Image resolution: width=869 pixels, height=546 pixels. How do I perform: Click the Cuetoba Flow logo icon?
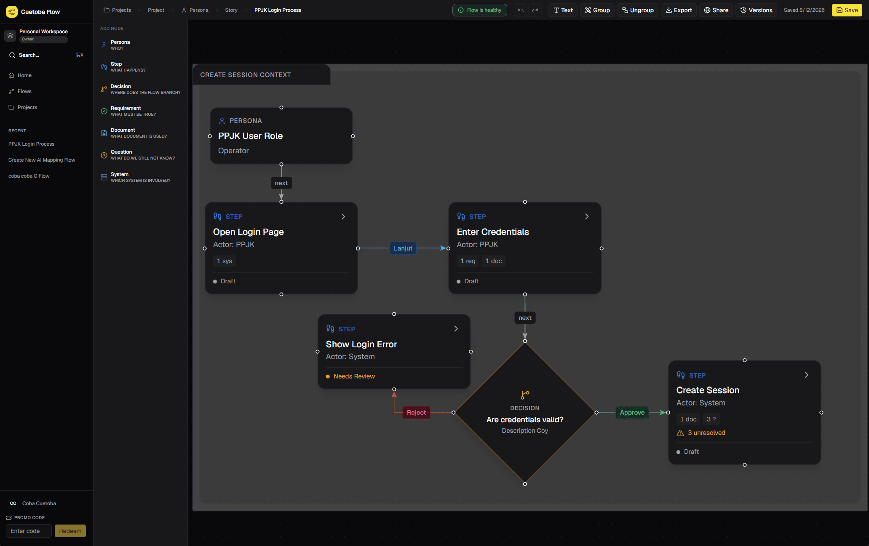(x=12, y=12)
